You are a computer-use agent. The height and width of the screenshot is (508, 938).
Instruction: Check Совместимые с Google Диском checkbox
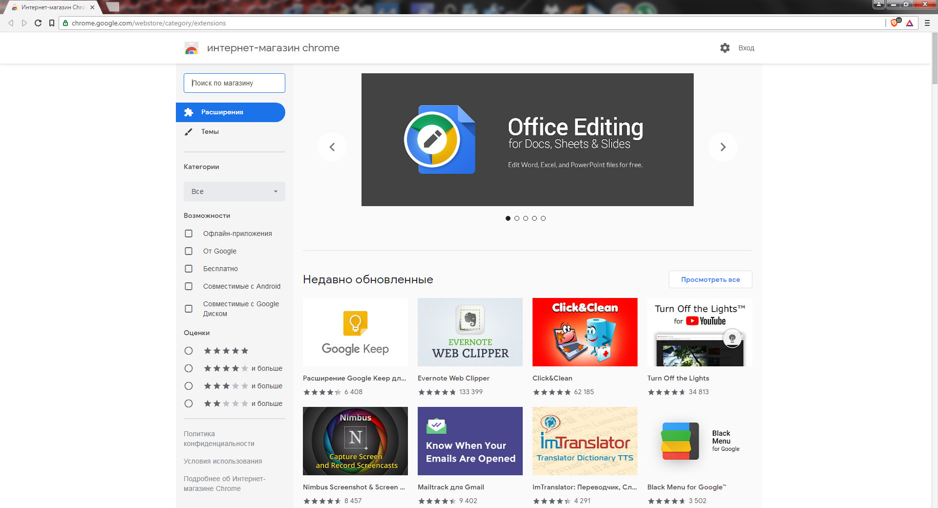coord(189,309)
